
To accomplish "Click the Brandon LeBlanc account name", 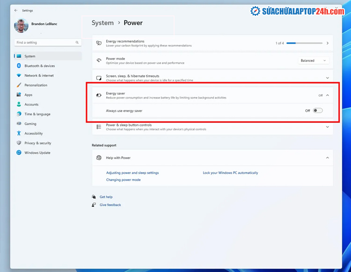I will (x=44, y=24).
